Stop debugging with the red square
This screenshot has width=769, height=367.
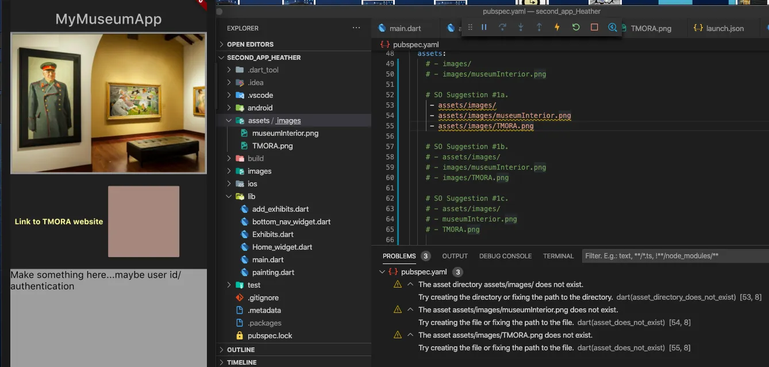[594, 27]
